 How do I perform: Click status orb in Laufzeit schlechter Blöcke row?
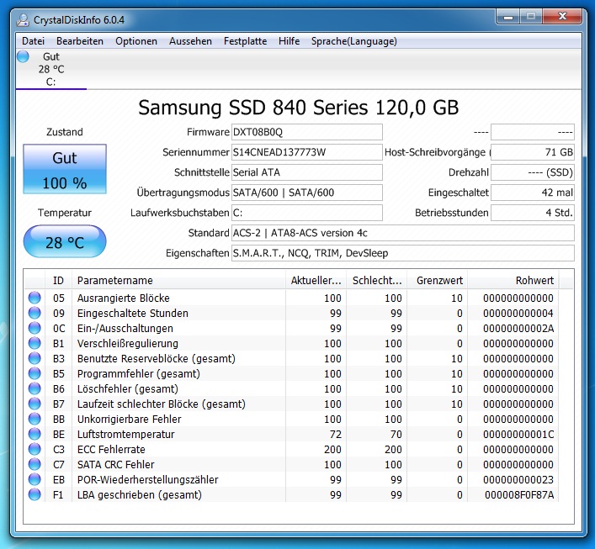pyautogui.click(x=35, y=404)
